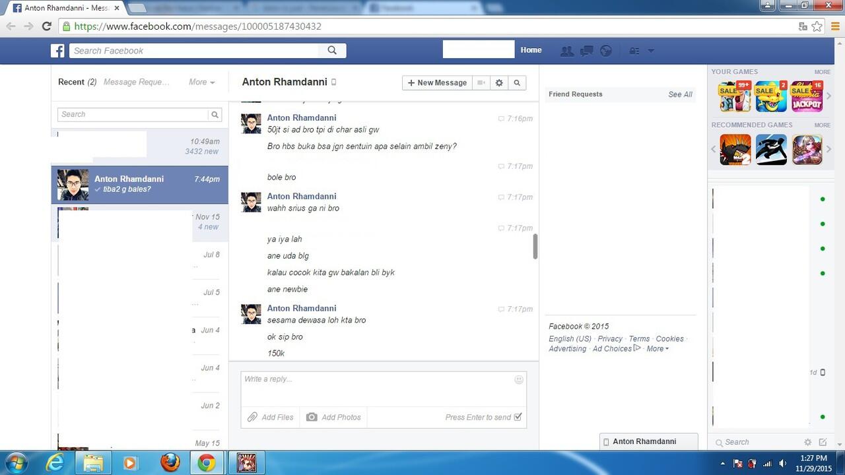Open the Privacy footer link
This screenshot has width=845, height=475.
(x=610, y=339)
